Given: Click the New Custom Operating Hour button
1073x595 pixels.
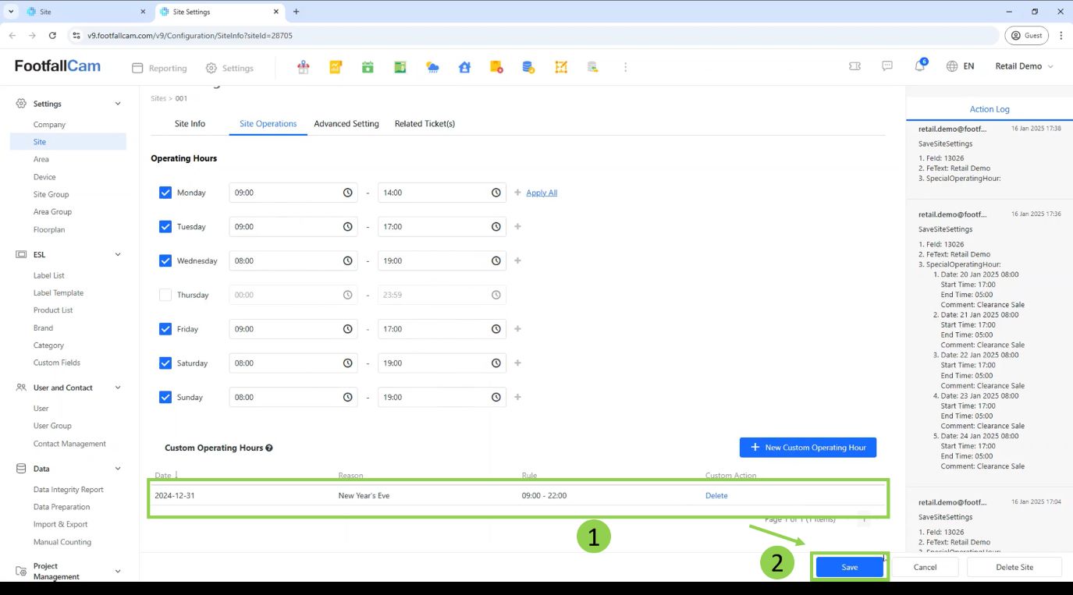Looking at the screenshot, I should (x=808, y=448).
